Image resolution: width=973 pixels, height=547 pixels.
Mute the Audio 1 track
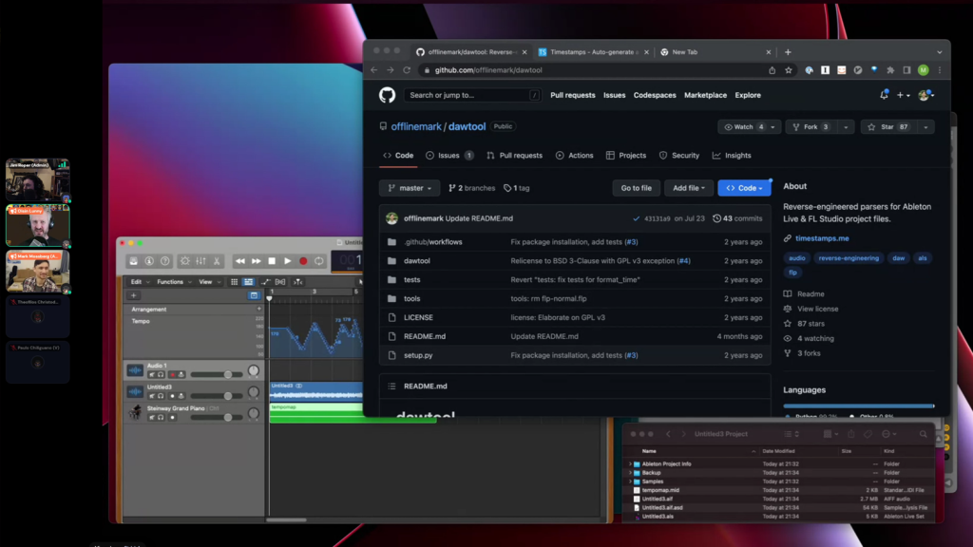151,374
